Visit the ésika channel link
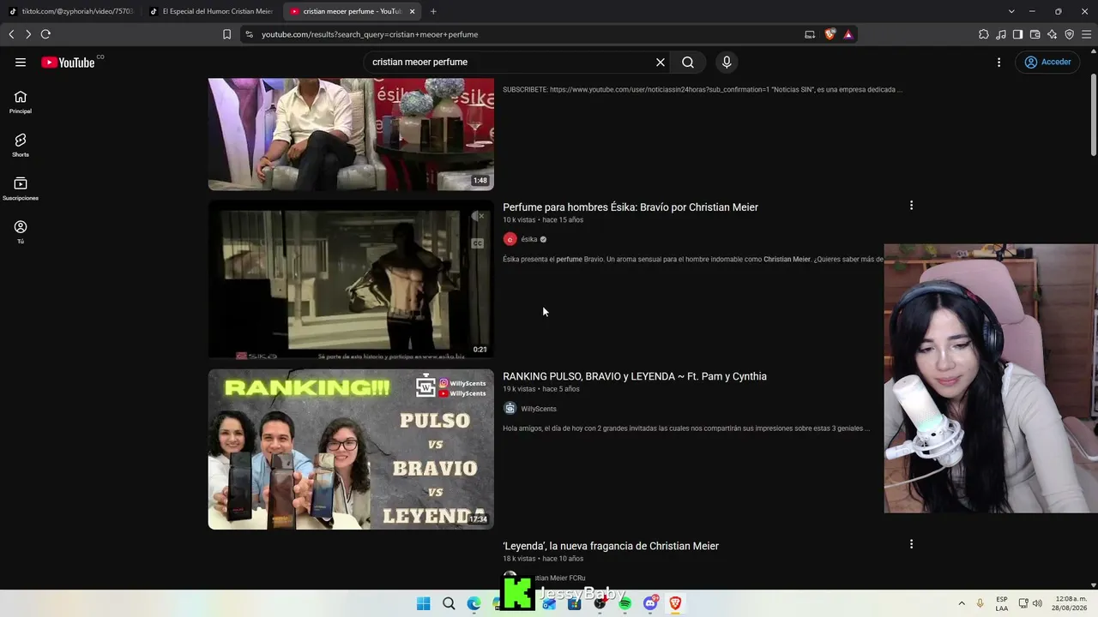This screenshot has height=617, width=1098. tap(529, 239)
